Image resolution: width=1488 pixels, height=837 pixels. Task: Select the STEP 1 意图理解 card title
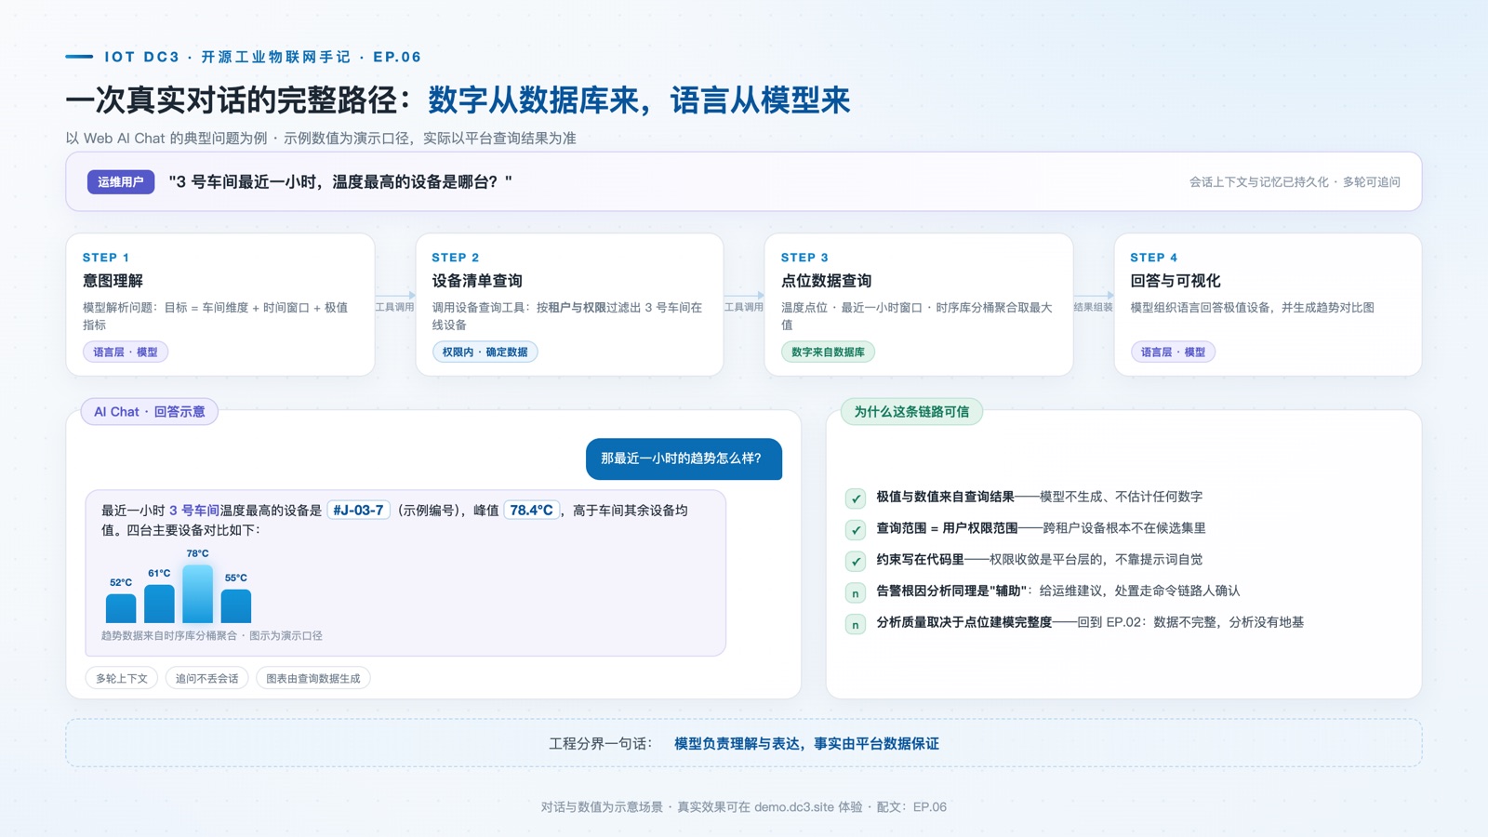[x=113, y=280]
